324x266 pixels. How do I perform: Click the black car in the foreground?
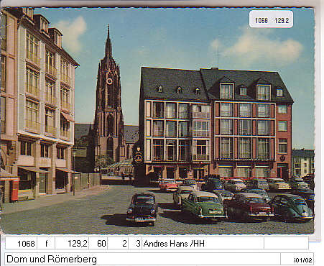(142, 208)
